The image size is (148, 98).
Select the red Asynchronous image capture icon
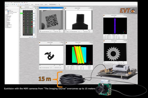click(8, 12)
